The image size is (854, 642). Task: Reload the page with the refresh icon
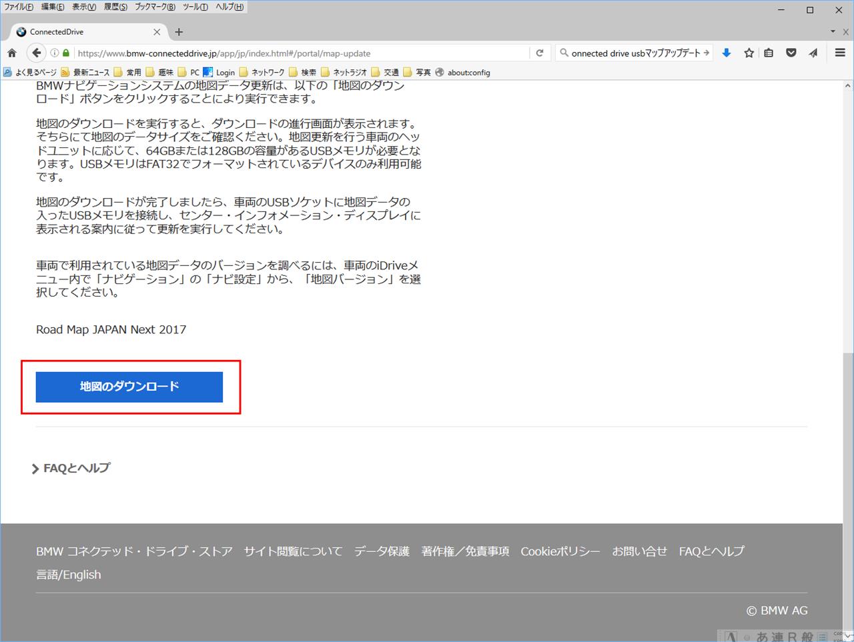(x=540, y=53)
